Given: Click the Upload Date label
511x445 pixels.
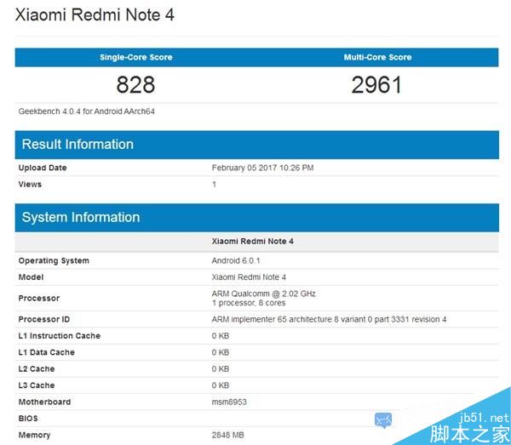Looking at the screenshot, I should [43, 168].
